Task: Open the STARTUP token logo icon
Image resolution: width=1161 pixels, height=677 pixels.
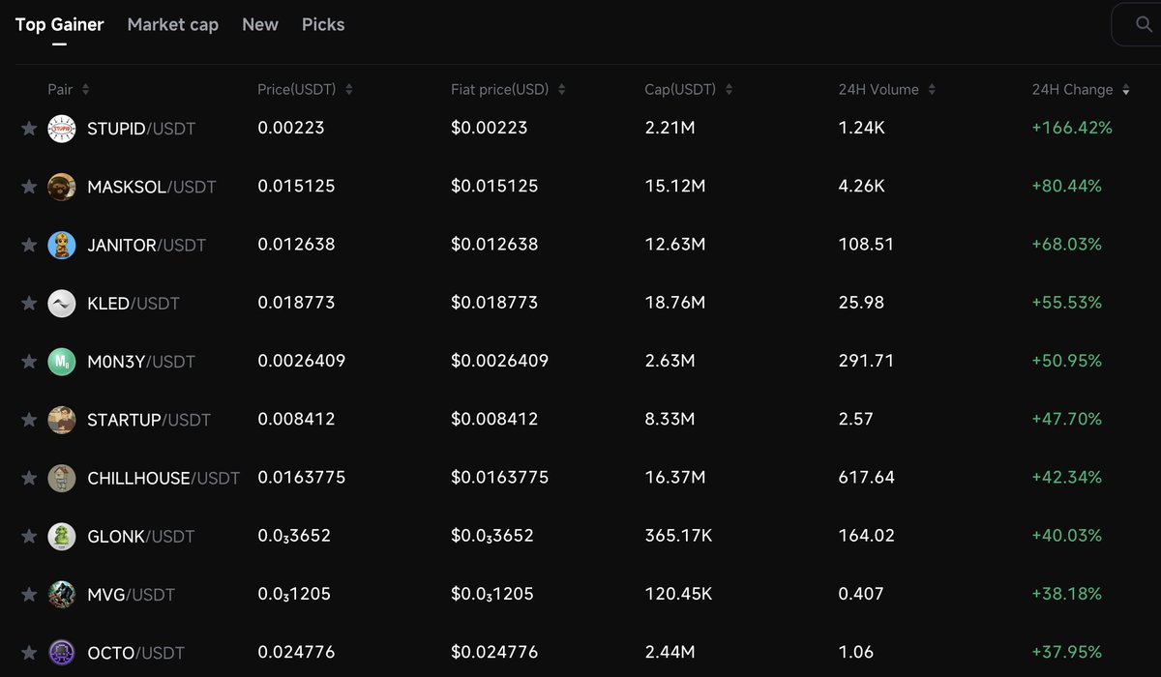Action: pyautogui.click(x=62, y=420)
